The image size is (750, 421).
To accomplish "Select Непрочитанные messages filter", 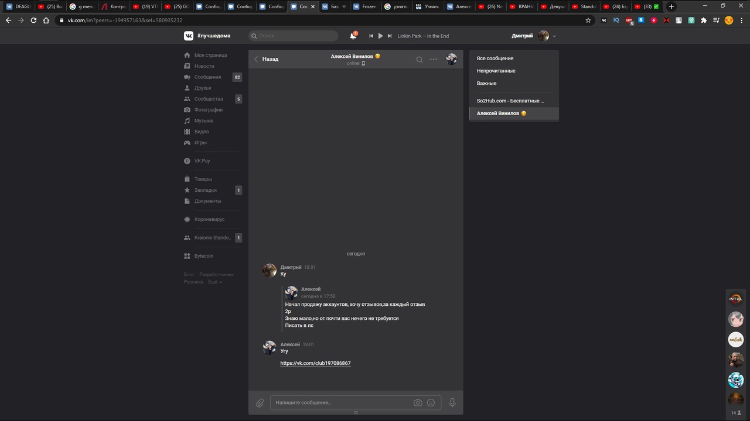I will 496,71.
